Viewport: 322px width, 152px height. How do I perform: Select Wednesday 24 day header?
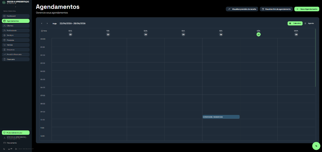pyautogui.click(x=146, y=33)
